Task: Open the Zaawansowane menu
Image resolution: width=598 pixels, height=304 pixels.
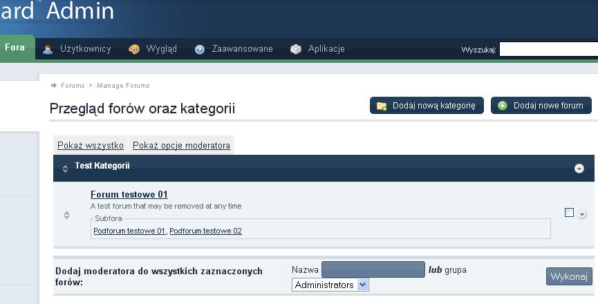Action: [x=242, y=49]
